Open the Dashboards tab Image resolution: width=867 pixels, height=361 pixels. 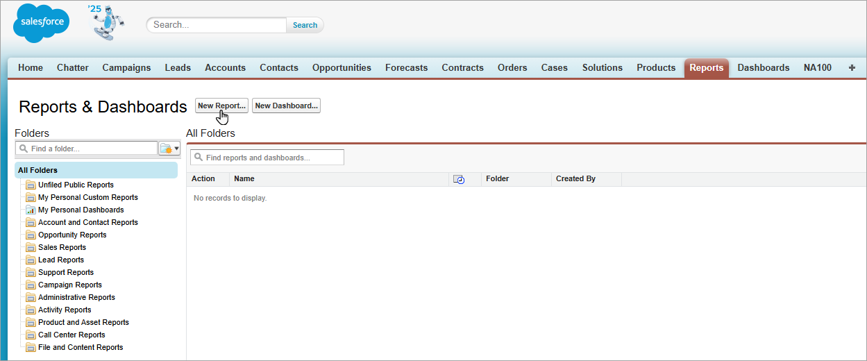tap(764, 68)
